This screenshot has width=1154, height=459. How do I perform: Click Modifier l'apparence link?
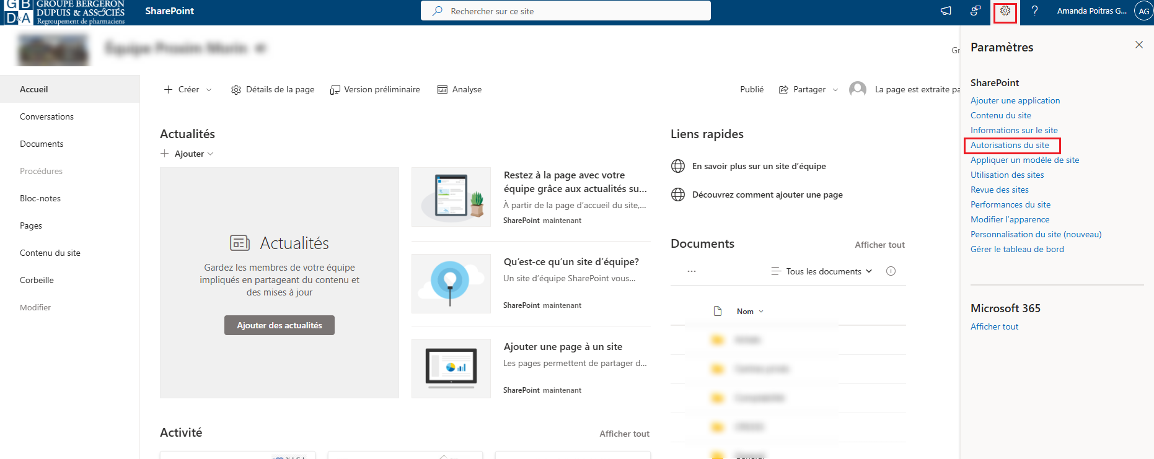click(x=1010, y=219)
